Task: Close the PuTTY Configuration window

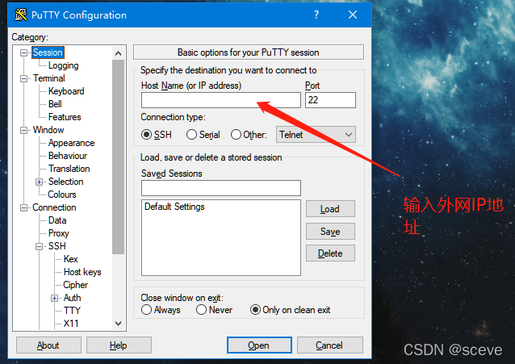Action: click(x=353, y=15)
